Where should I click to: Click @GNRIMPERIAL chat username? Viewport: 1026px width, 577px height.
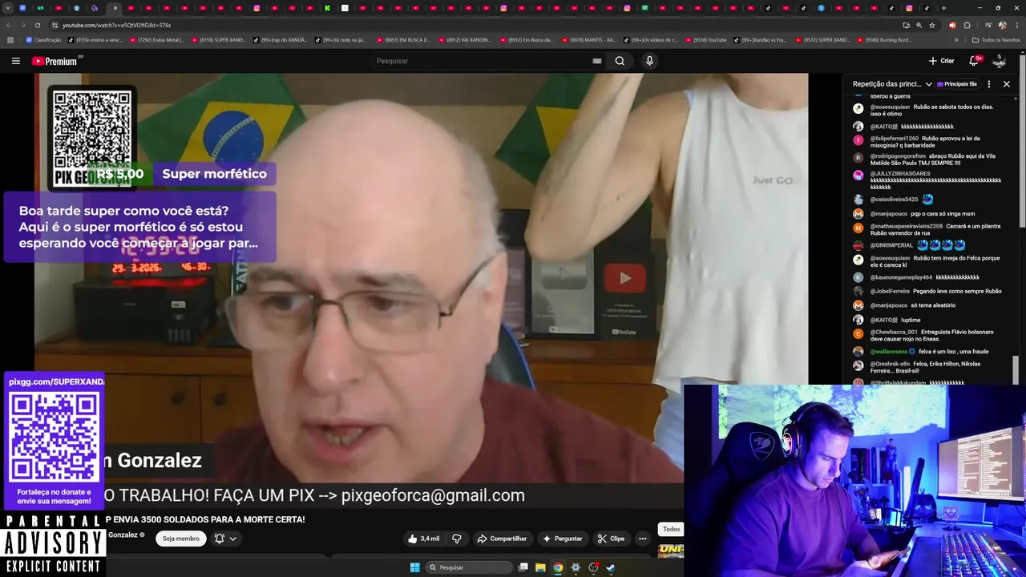(x=891, y=245)
